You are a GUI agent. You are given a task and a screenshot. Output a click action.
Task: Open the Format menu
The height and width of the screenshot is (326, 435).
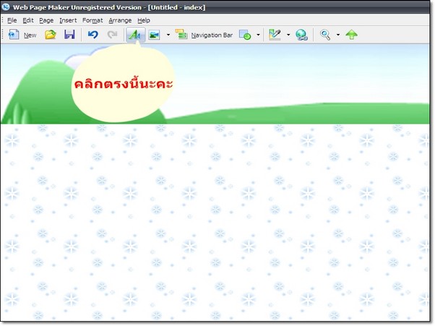(92, 20)
